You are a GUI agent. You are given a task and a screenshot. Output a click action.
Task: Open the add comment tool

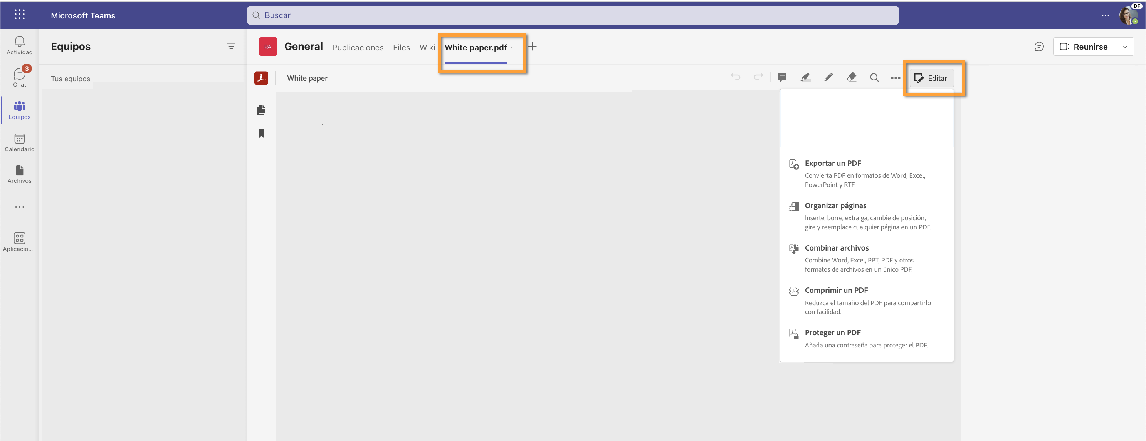tap(782, 77)
